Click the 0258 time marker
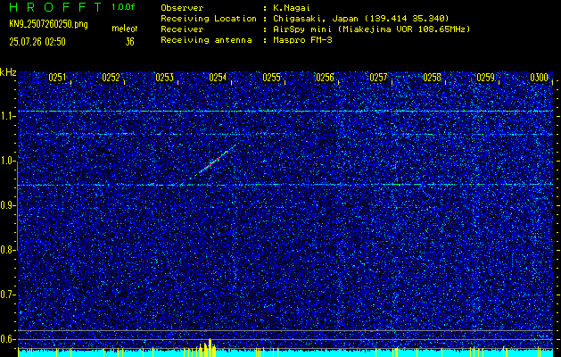Screen dimensions: 561x357 433,78
